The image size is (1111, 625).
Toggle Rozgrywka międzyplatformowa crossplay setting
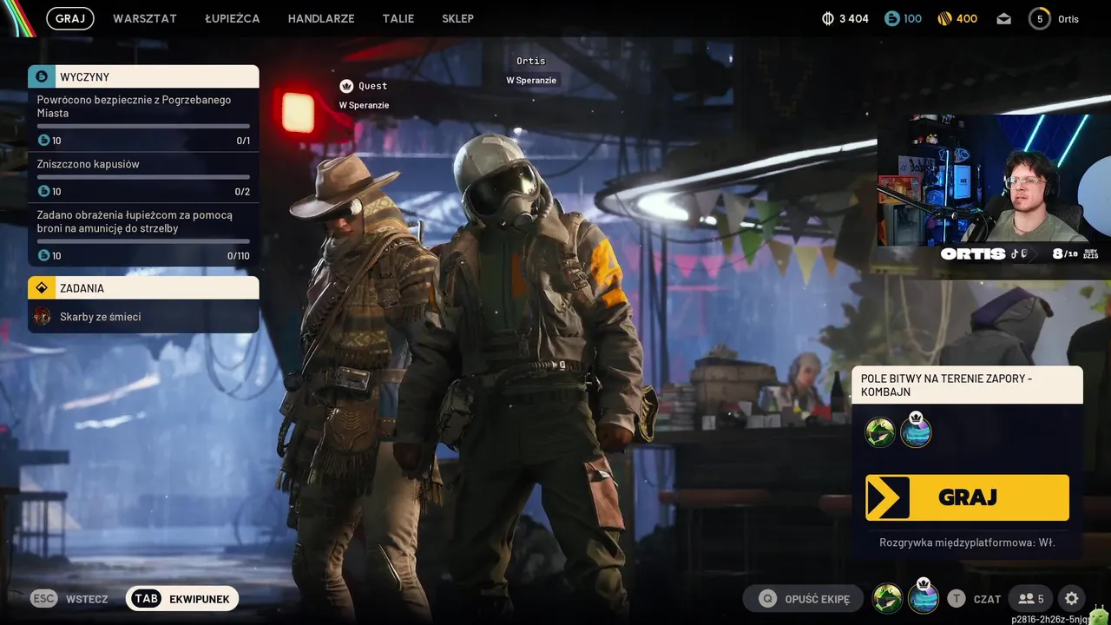[967, 543]
